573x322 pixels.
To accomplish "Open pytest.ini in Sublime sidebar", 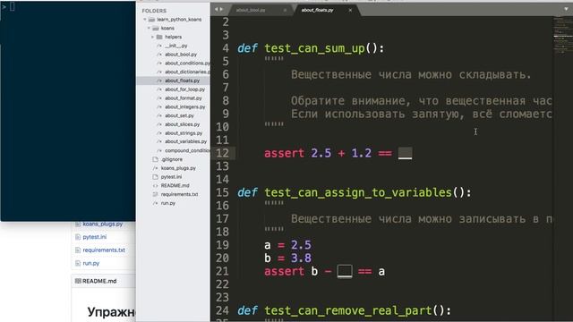I will coord(171,177).
